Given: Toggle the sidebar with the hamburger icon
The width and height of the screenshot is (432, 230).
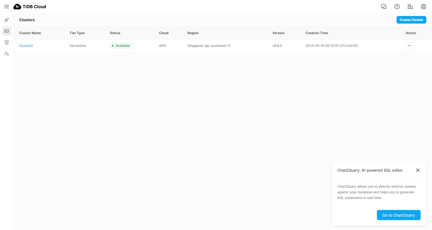Looking at the screenshot, I should (6, 6).
